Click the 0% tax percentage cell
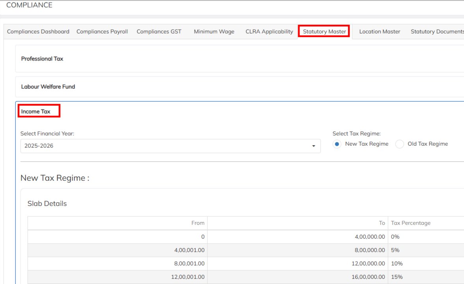Screen dimensions: 464x284 pyautogui.click(x=426, y=237)
